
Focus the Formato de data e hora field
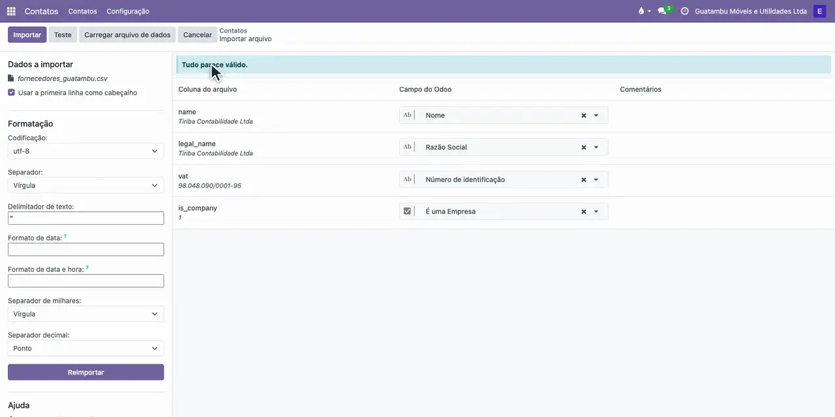coord(85,281)
